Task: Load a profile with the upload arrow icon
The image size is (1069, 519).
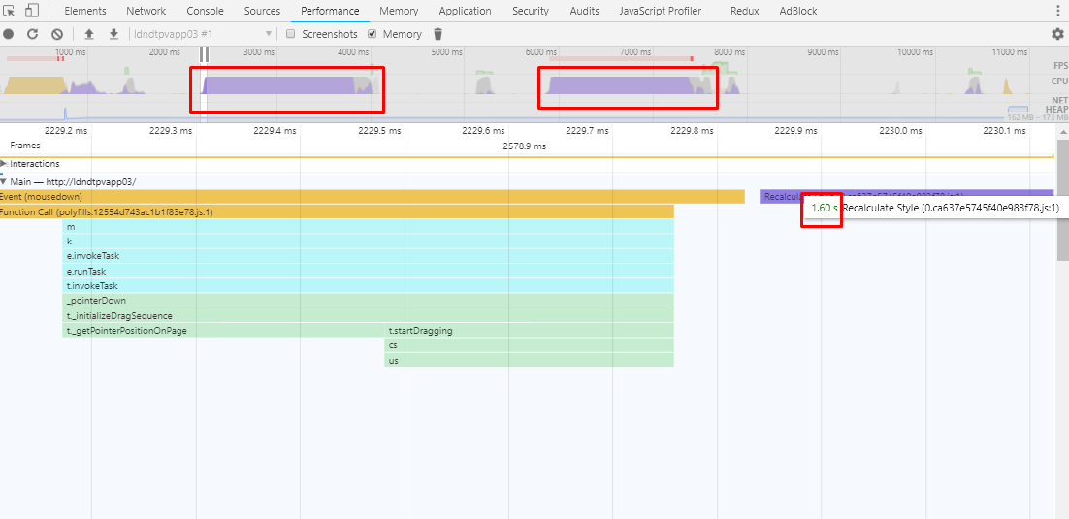Action: coord(88,34)
